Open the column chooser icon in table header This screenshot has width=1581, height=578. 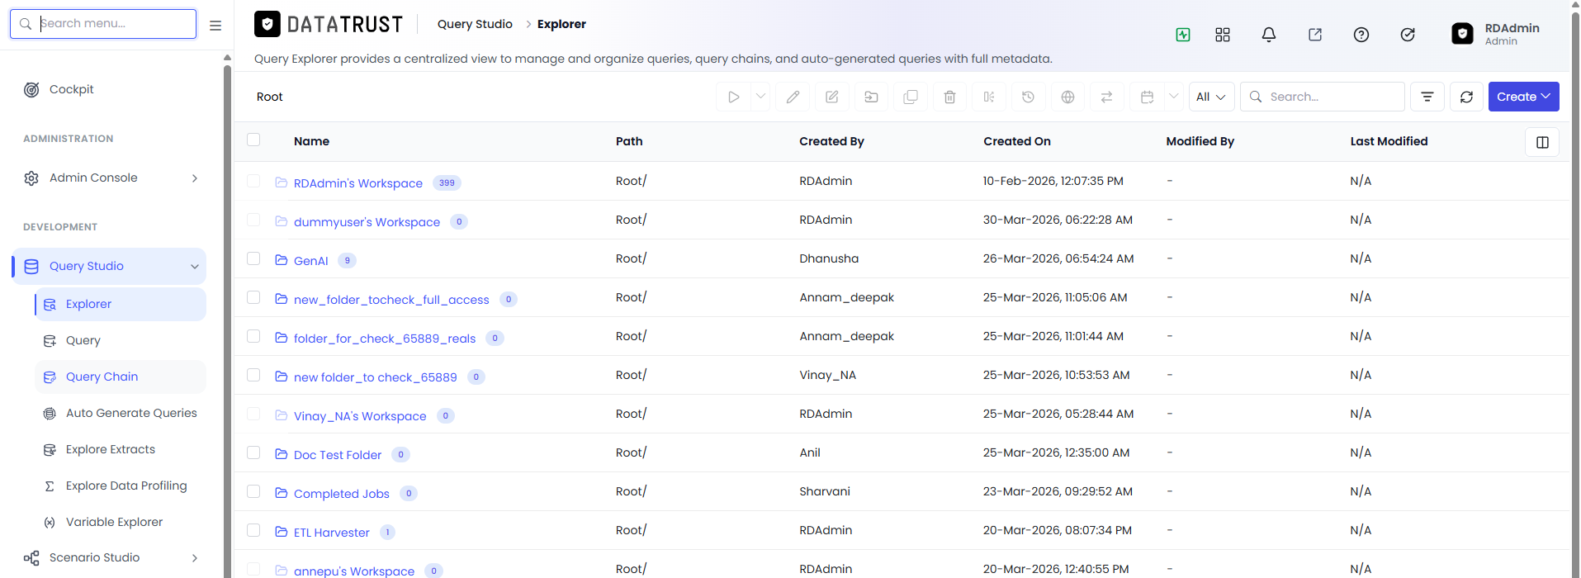click(1542, 142)
